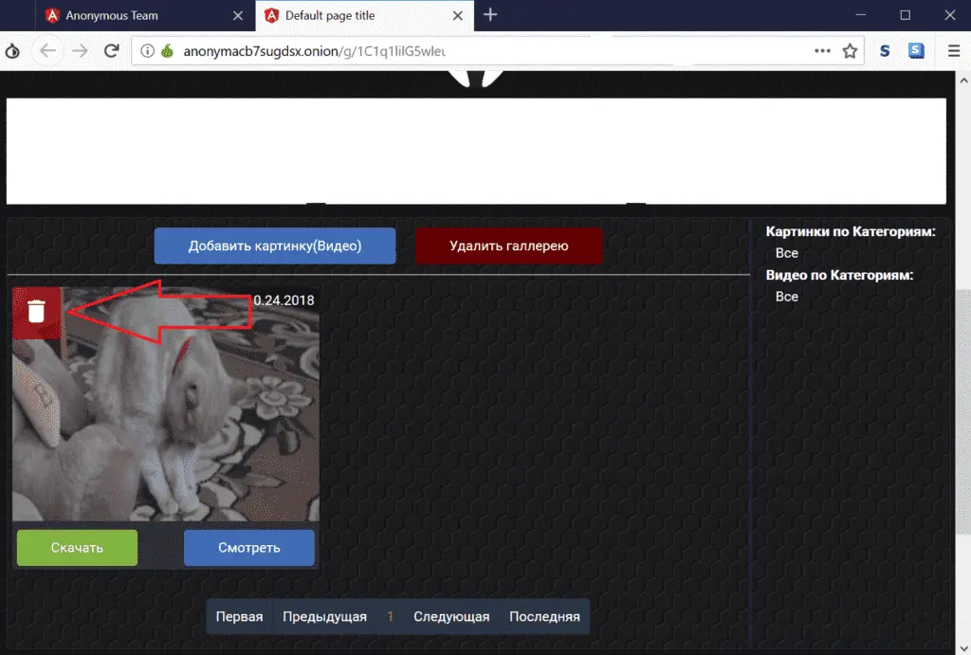Click the Добавить картинку(Видео) button
Viewport: 971px width, 655px height.
coord(275,246)
